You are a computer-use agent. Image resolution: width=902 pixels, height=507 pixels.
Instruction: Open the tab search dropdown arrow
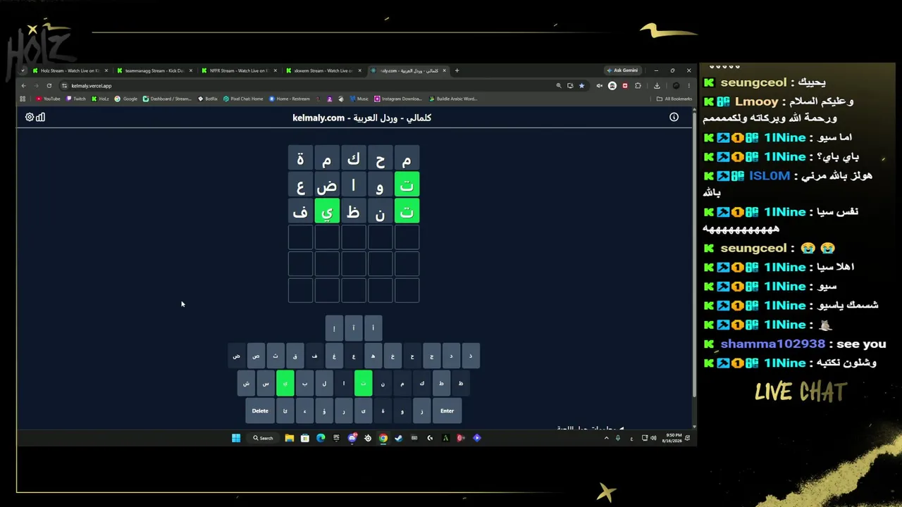point(23,70)
